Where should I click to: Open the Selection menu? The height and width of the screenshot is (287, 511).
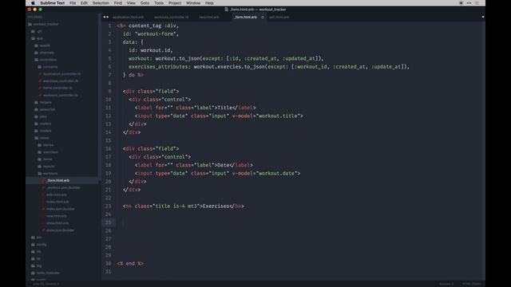(x=101, y=3)
